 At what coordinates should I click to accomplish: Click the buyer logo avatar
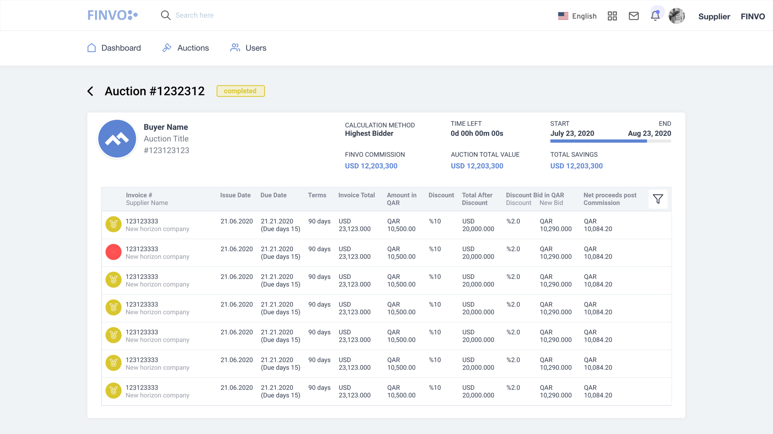pyautogui.click(x=117, y=139)
